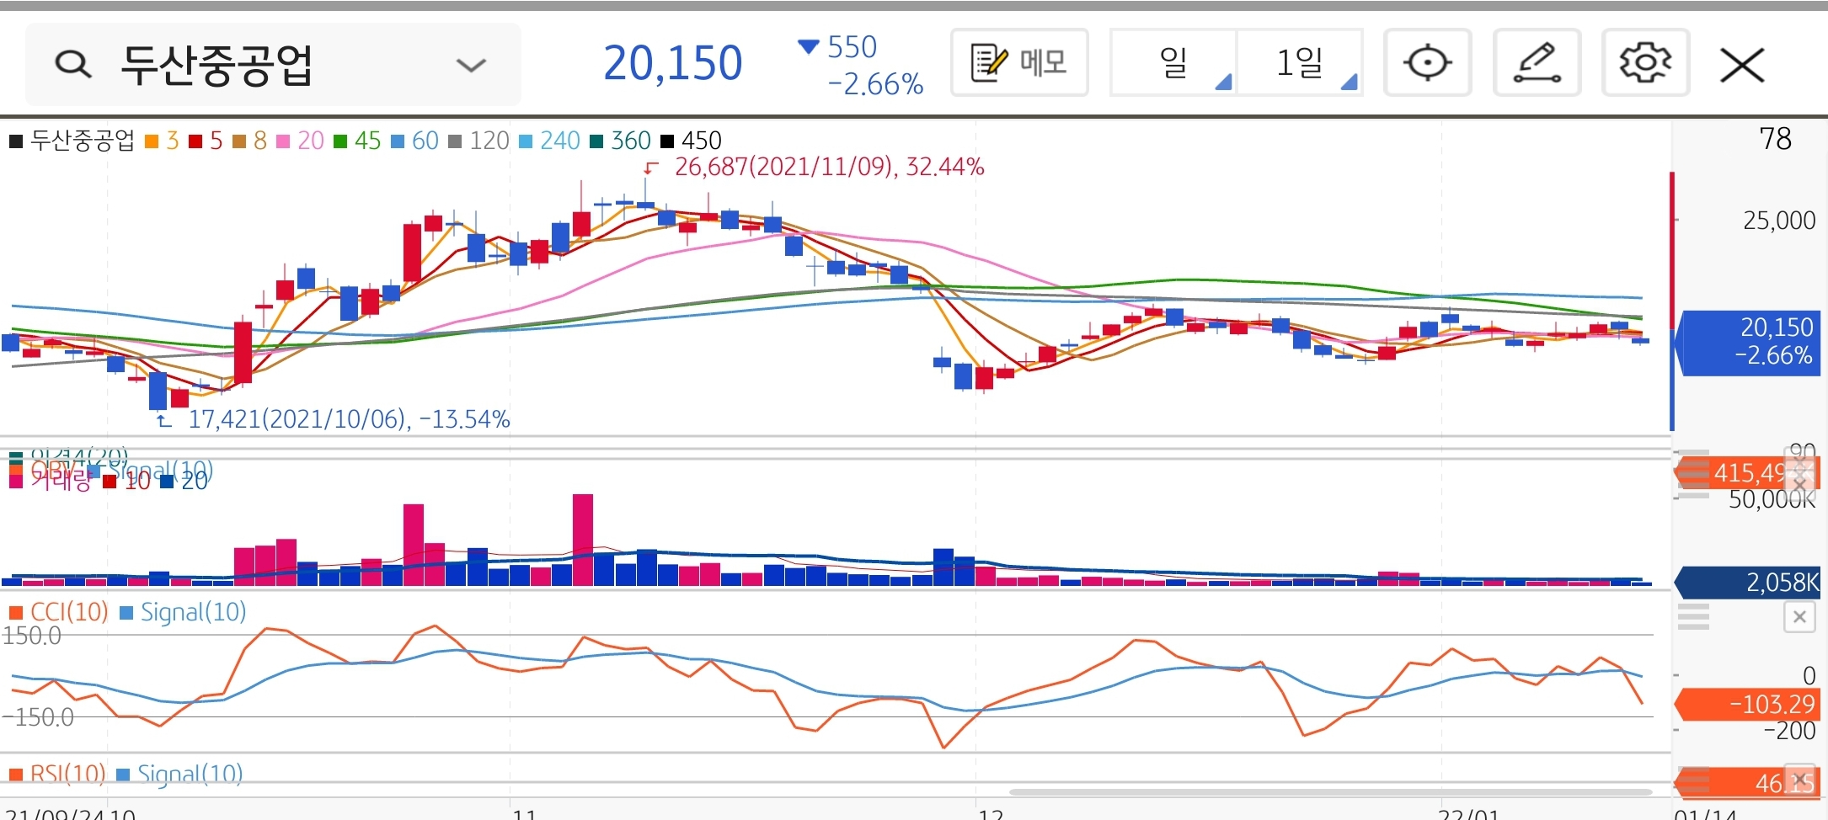Image resolution: width=1828 pixels, height=820 pixels.
Task: Click the -2.66% change text in the header
Action: click(x=875, y=84)
